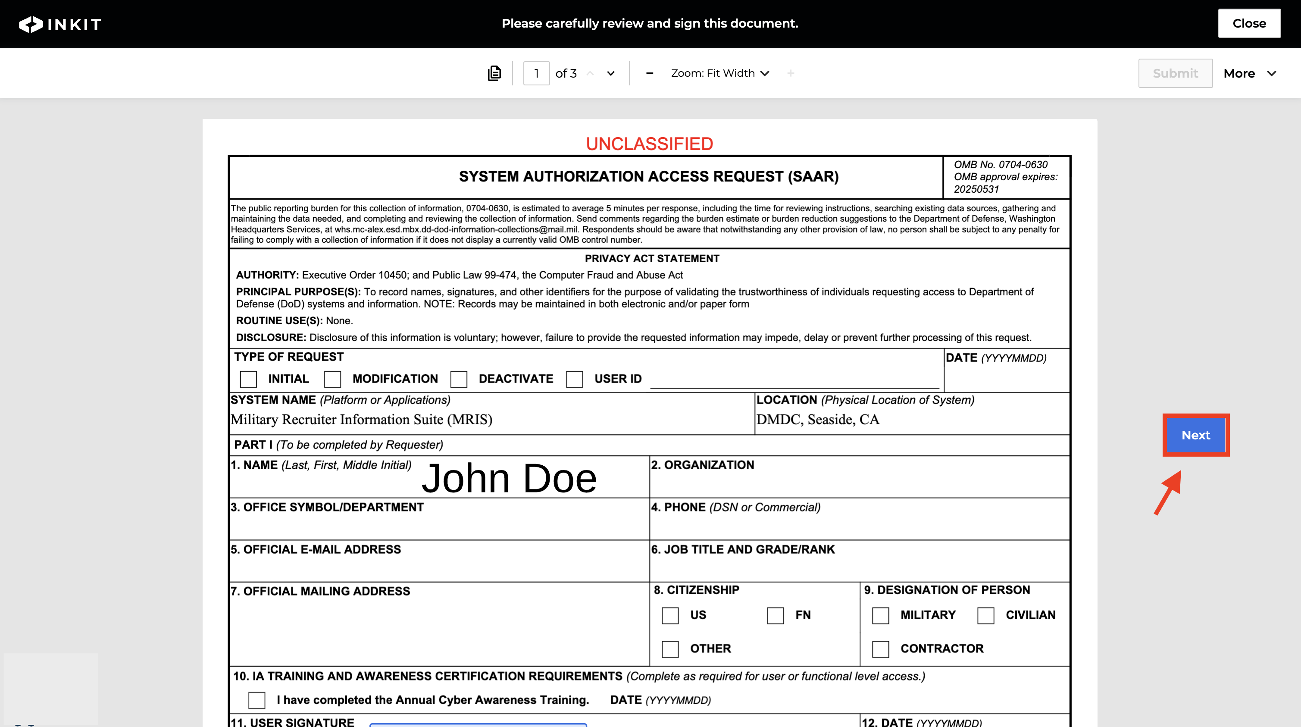Click the Inkit logo icon
The width and height of the screenshot is (1301, 727).
31,24
